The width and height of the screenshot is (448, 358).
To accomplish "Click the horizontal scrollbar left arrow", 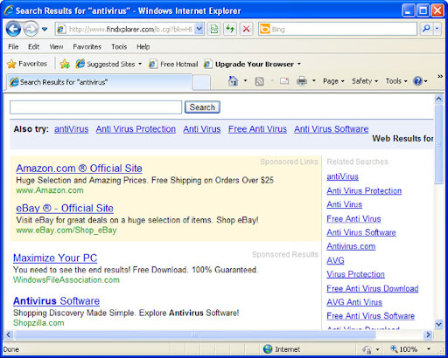I will point(9,334).
